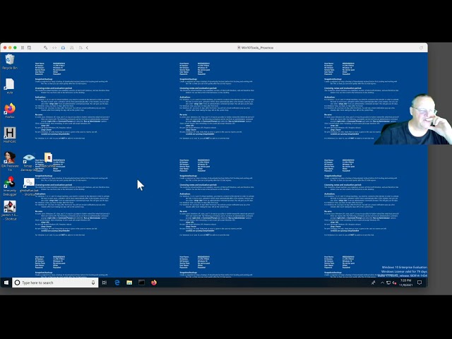Open Task View on the taskbar
This screenshot has height=339, width=452.
[x=105, y=282]
